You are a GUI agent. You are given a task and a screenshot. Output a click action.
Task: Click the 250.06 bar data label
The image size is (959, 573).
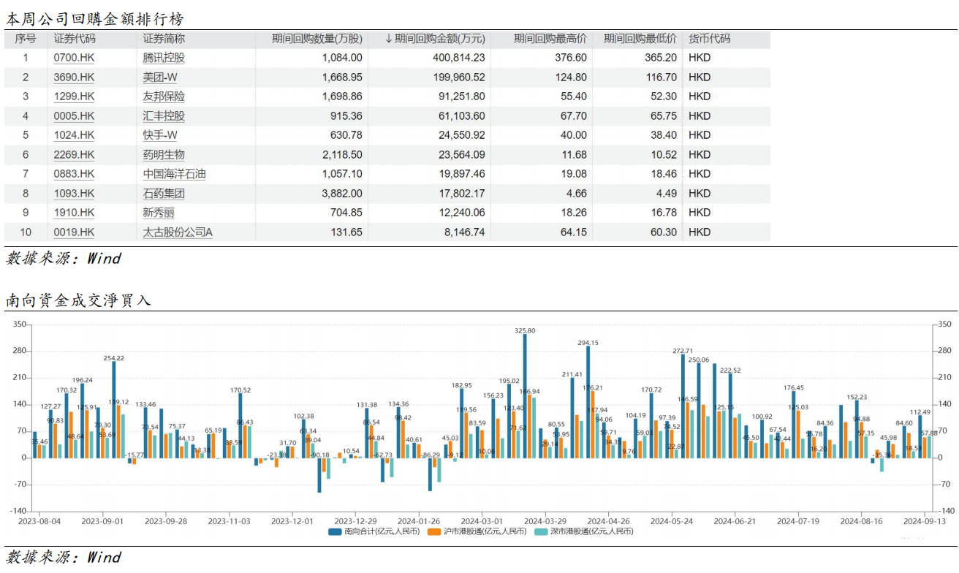pyautogui.click(x=699, y=360)
